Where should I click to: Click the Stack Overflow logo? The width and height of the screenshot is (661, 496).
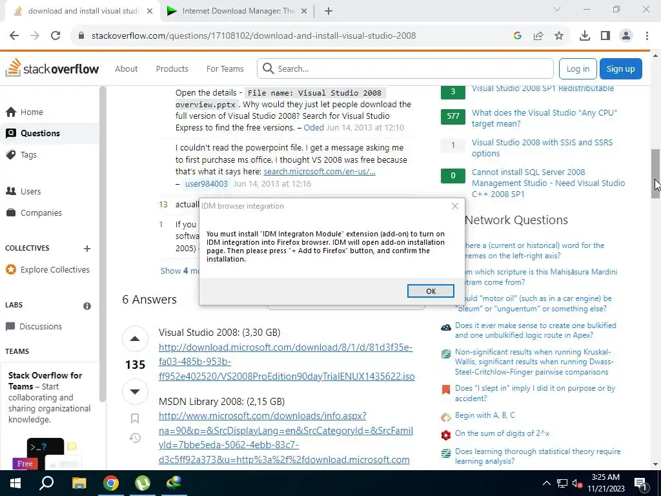pos(52,68)
